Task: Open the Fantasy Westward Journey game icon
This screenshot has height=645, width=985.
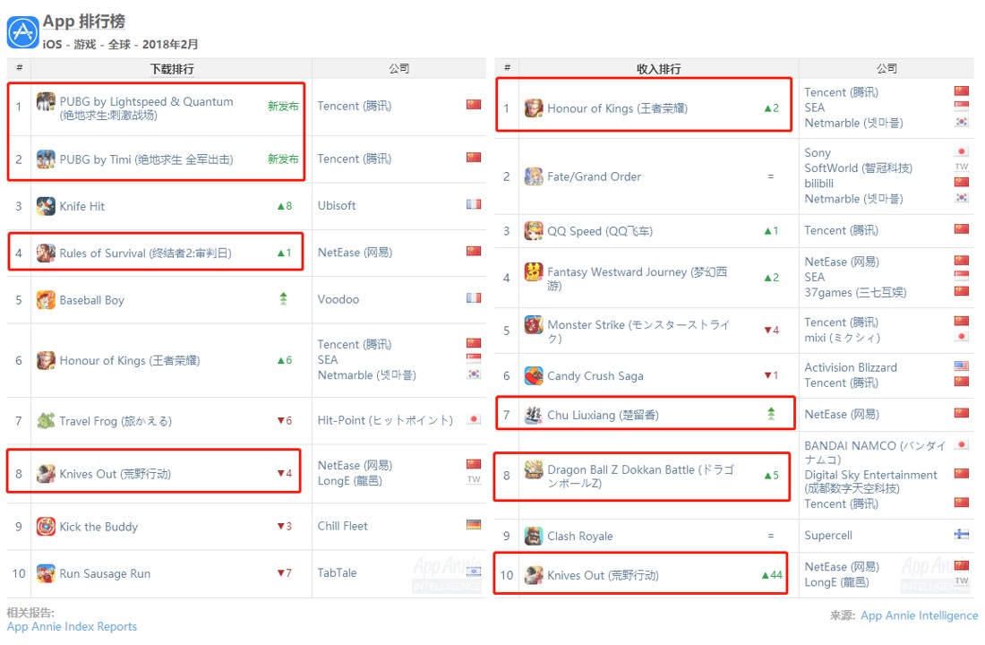Action: (534, 271)
